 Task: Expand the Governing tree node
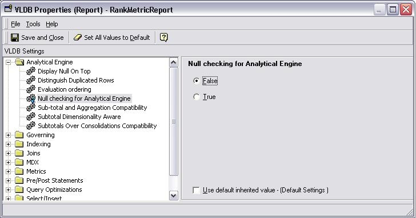[x=8, y=135]
